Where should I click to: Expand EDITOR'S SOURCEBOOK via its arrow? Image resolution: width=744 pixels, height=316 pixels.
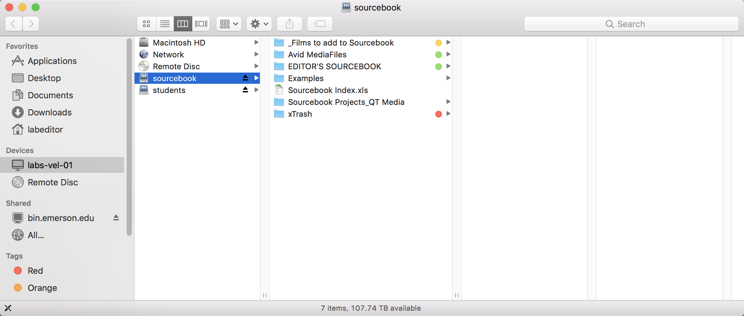(x=448, y=66)
